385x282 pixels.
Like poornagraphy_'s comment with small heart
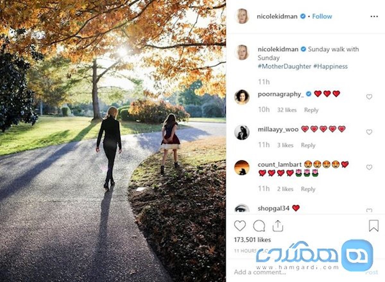tap(369, 97)
